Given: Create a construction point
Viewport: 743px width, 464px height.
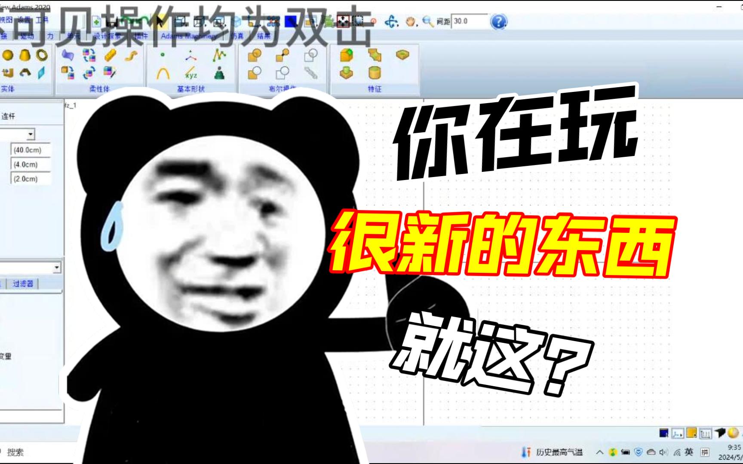Looking at the screenshot, I should point(163,55).
